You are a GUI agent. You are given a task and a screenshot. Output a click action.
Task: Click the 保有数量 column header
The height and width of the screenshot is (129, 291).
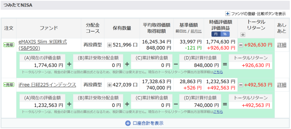(122, 28)
